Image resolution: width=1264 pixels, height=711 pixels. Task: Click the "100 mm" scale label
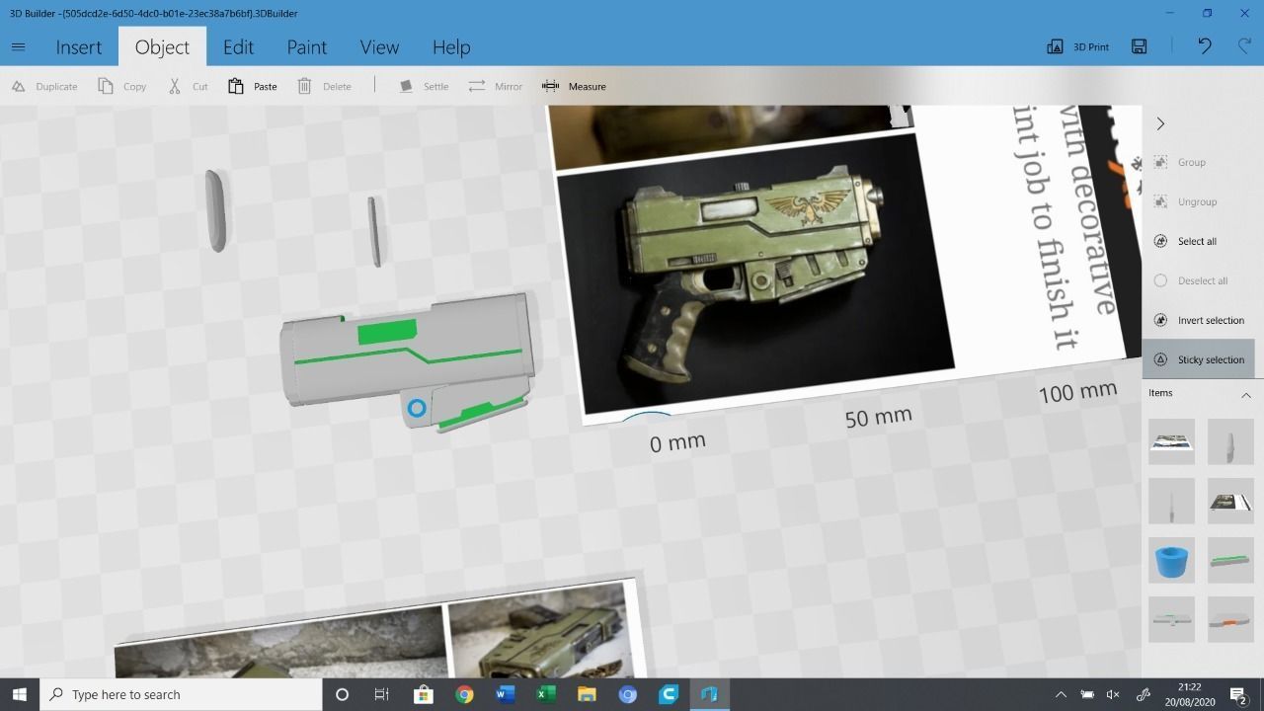coord(1077,392)
